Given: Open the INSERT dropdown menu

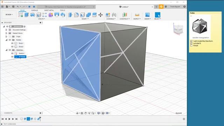Looking at the screenshot, I should click(148, 19).
